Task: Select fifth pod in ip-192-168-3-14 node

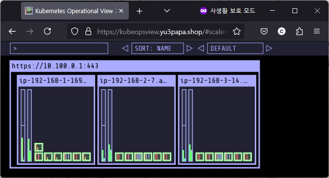Action: click(x=238, y=157)
